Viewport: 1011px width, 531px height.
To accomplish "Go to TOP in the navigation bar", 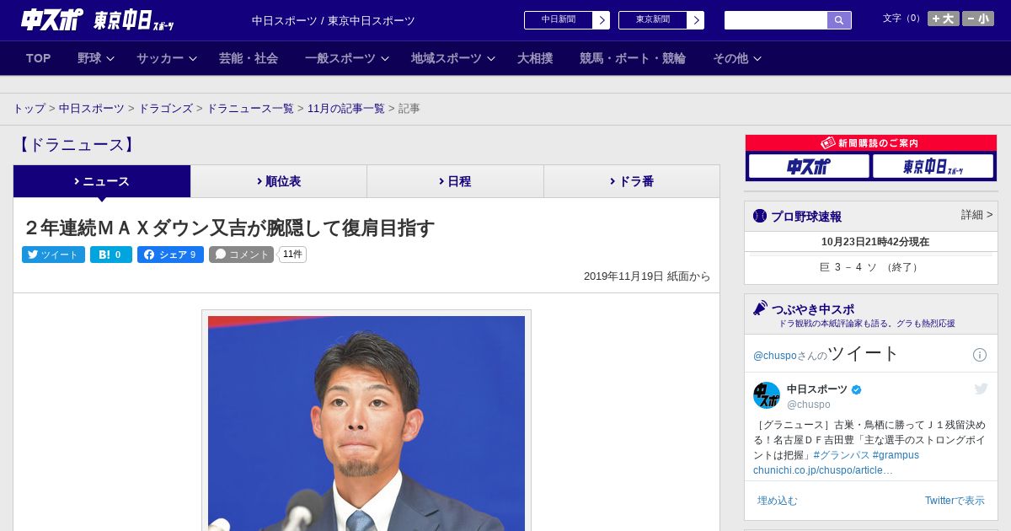I will [x=38, y=58].
